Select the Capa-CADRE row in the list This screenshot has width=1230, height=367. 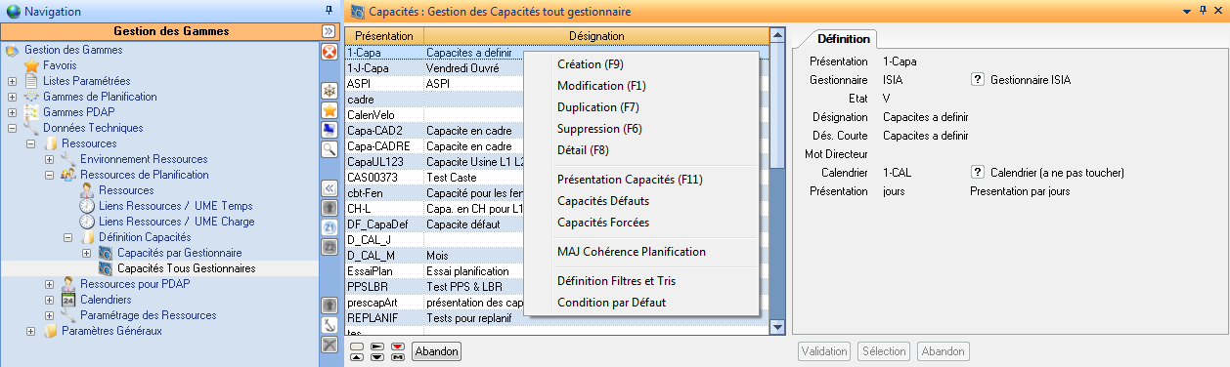[556, 146]
